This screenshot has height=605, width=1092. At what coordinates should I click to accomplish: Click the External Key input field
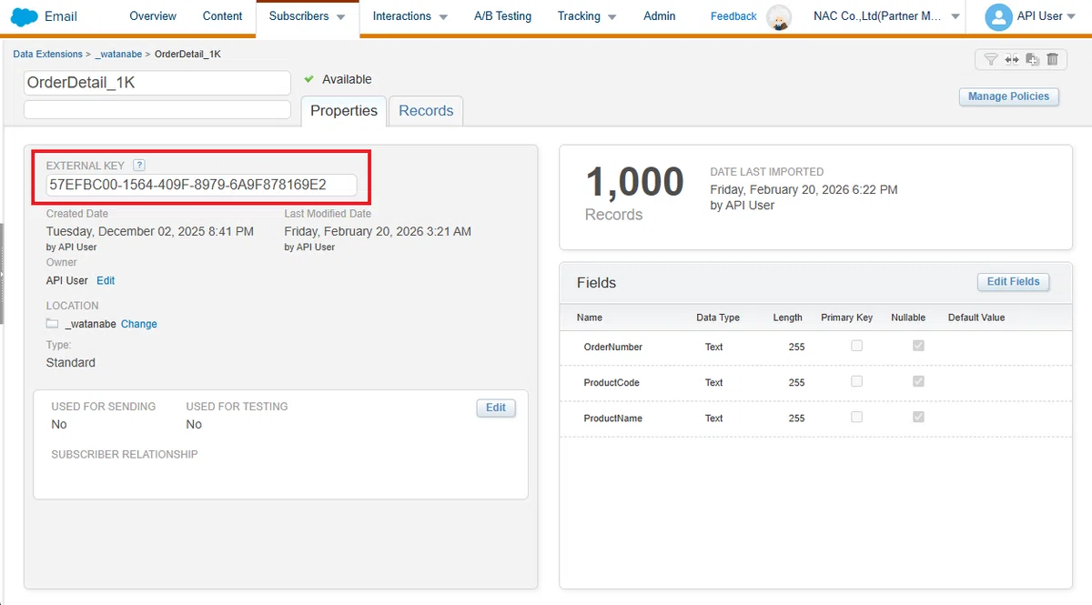click(201, 186)
